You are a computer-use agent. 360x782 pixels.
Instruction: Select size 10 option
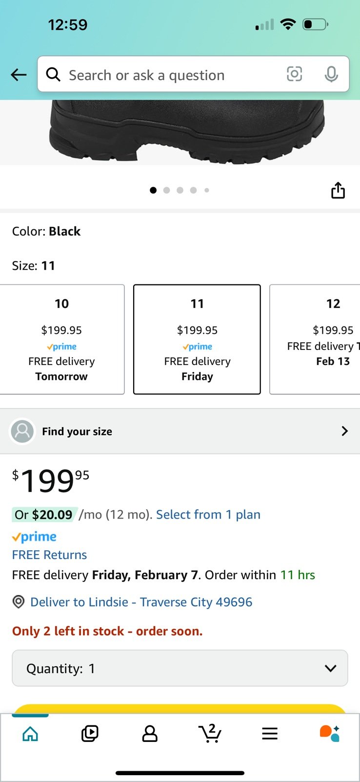click(x=62, y=339)
